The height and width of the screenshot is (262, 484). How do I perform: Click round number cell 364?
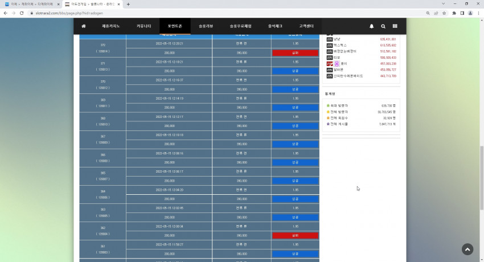pos(103,194)
